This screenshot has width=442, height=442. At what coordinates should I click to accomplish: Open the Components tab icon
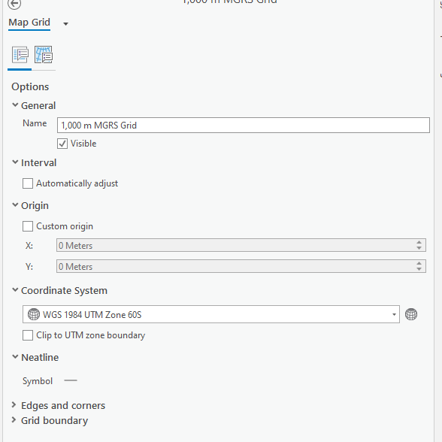(x=44, y=55)
